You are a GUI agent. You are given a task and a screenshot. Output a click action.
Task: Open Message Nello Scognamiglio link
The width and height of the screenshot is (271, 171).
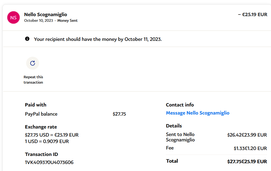[198, 113]
